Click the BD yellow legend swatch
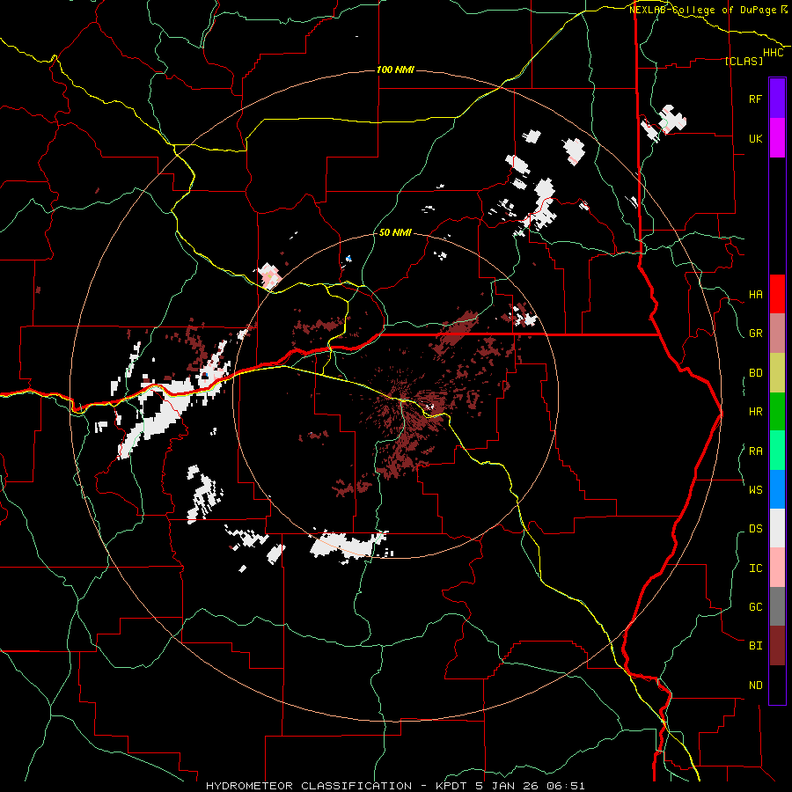Image resolution: width=792 pixels, height=792 pixels. tap(777, 373)
